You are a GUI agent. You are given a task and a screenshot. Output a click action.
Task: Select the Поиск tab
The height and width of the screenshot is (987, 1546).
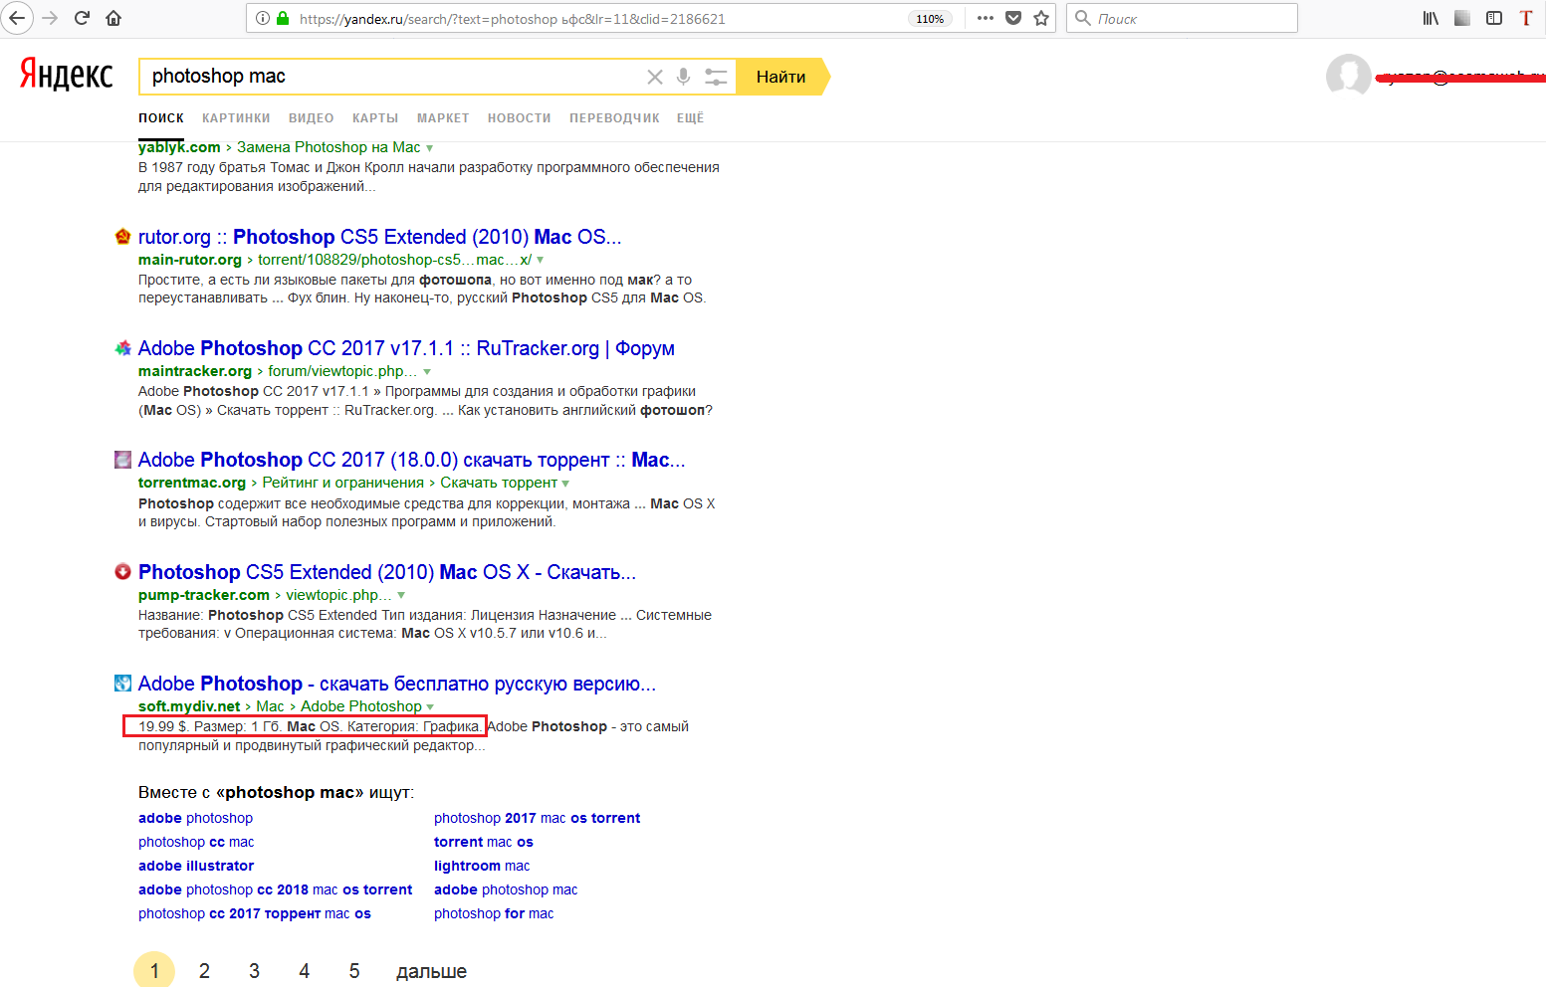click(x=161, y=117)
